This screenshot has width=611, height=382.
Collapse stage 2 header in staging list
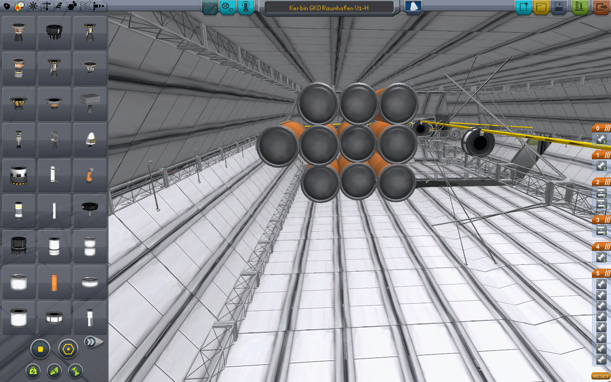click(x=601, y=182)
